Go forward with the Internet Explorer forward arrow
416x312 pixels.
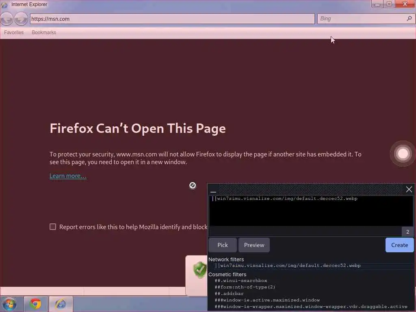point(21,19)
